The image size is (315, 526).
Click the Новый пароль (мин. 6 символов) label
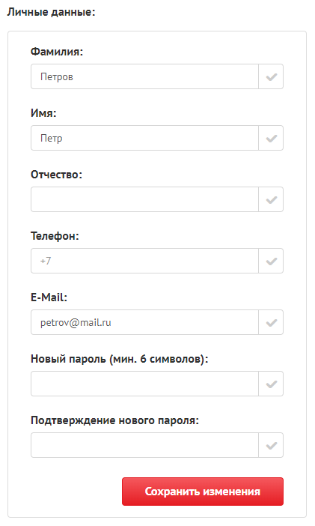click(x=119, y=359)
